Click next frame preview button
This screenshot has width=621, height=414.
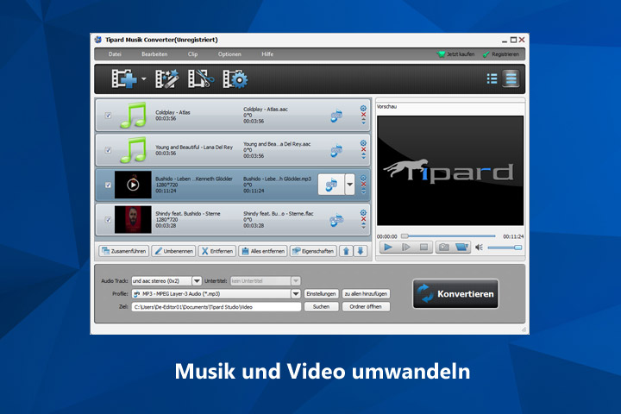406,248
